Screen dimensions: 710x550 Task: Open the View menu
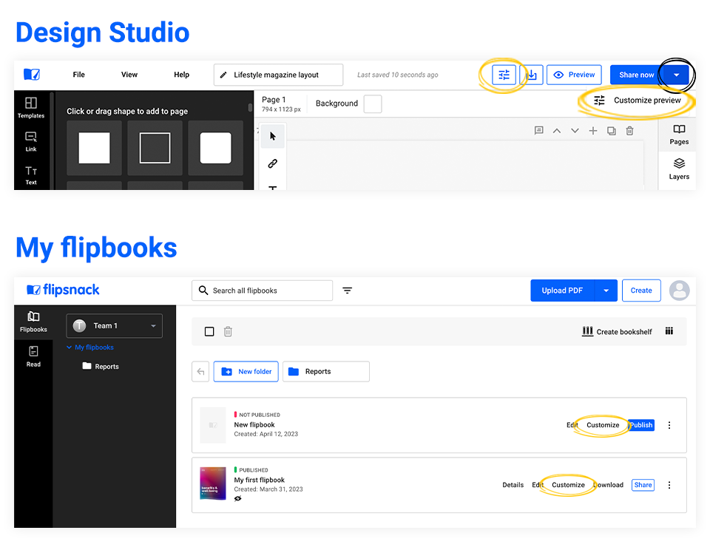[129, 75]
